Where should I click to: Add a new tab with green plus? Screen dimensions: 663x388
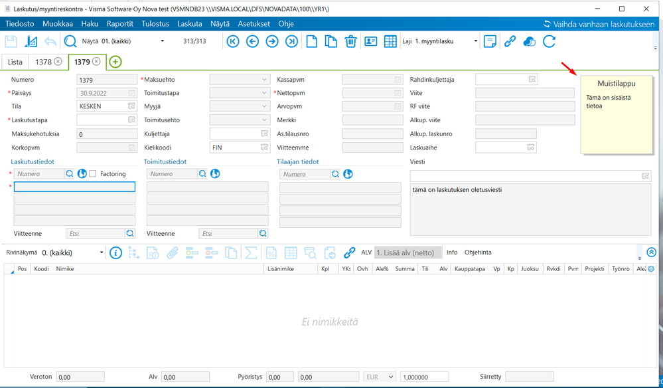point(115,62)
